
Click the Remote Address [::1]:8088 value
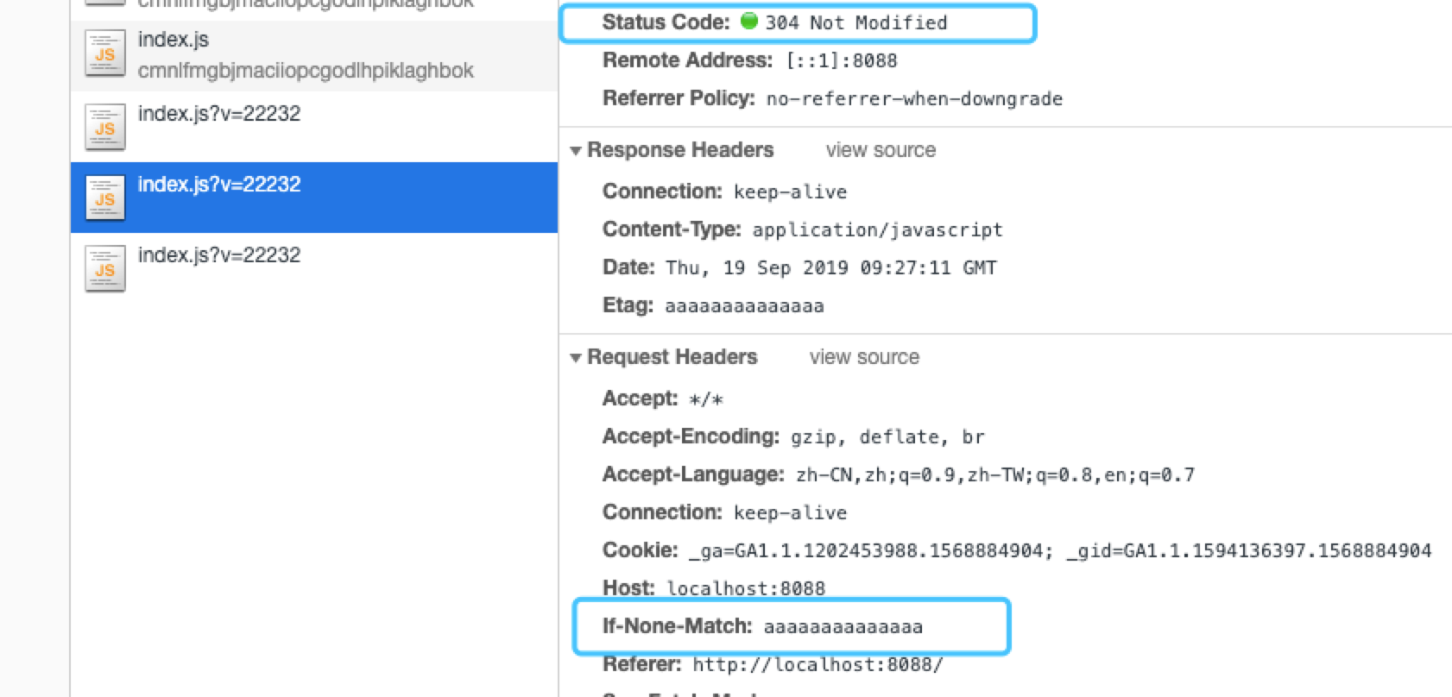(x=842, y=61)
